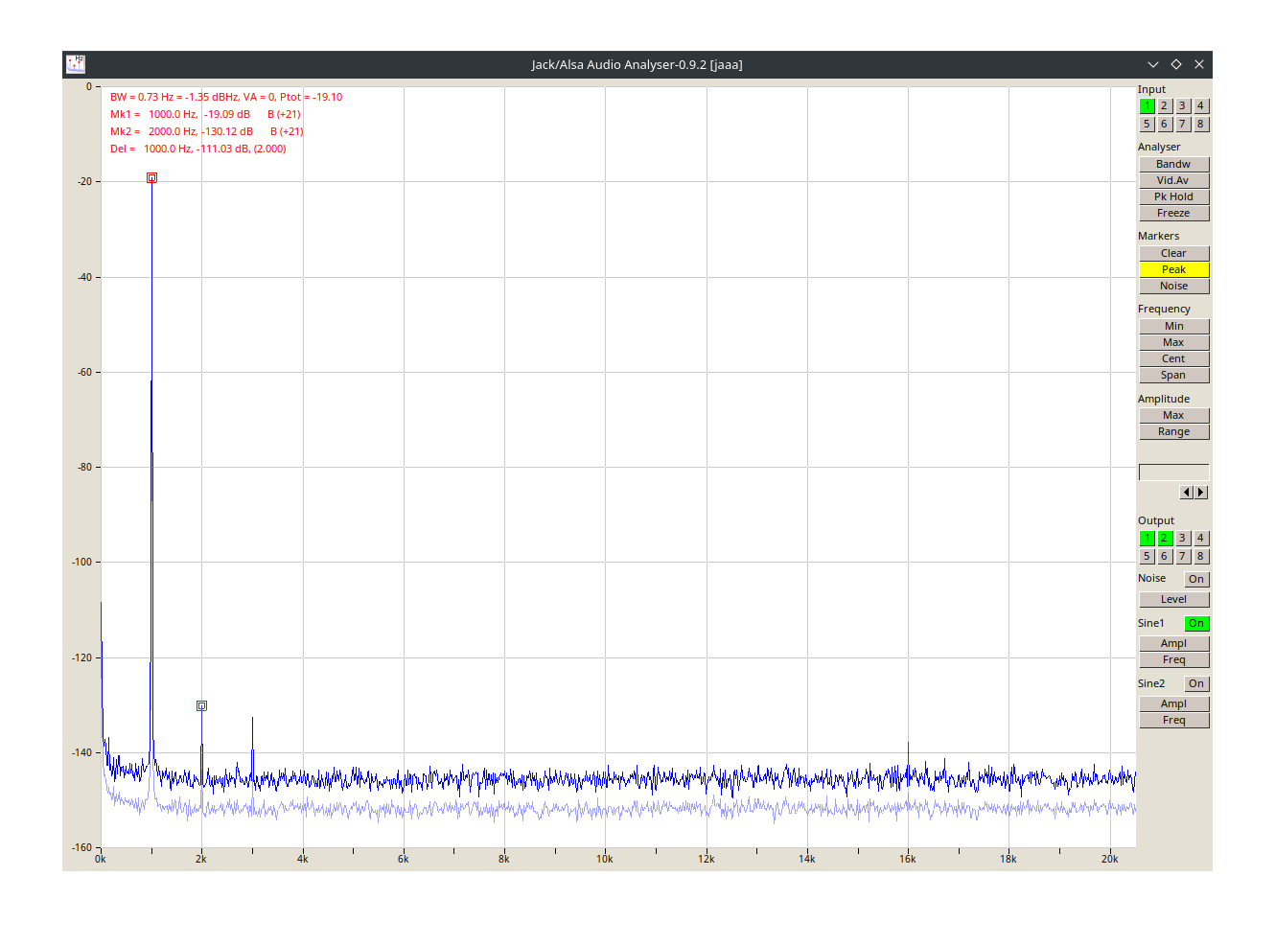Screen dimensions: 1275x945
Task: Click the Del delta readout text
Action: pos(197,149)
